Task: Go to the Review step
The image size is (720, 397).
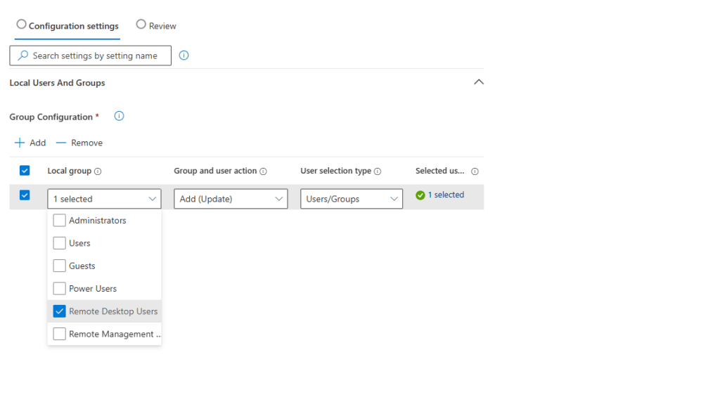Action: [156, 26]
